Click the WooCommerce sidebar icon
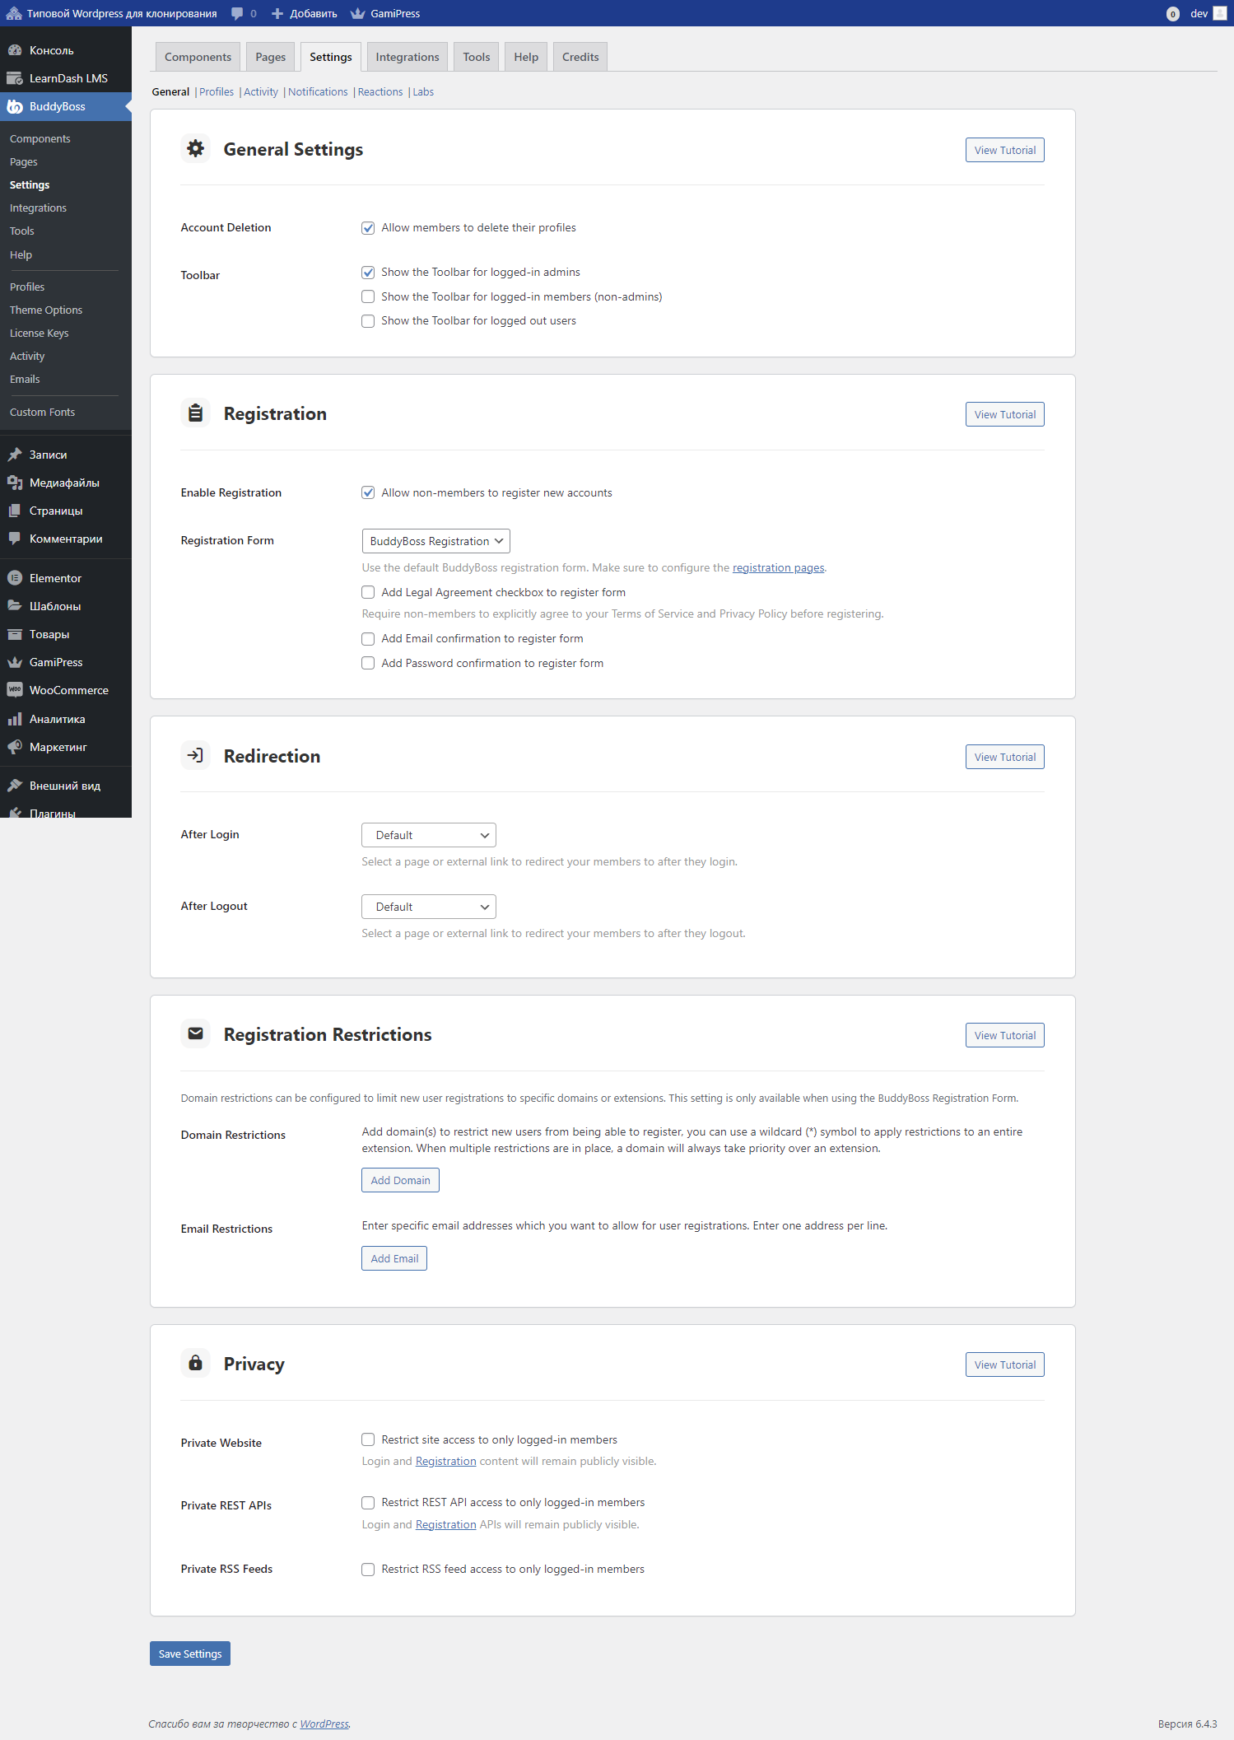 [x=15, y=690]
